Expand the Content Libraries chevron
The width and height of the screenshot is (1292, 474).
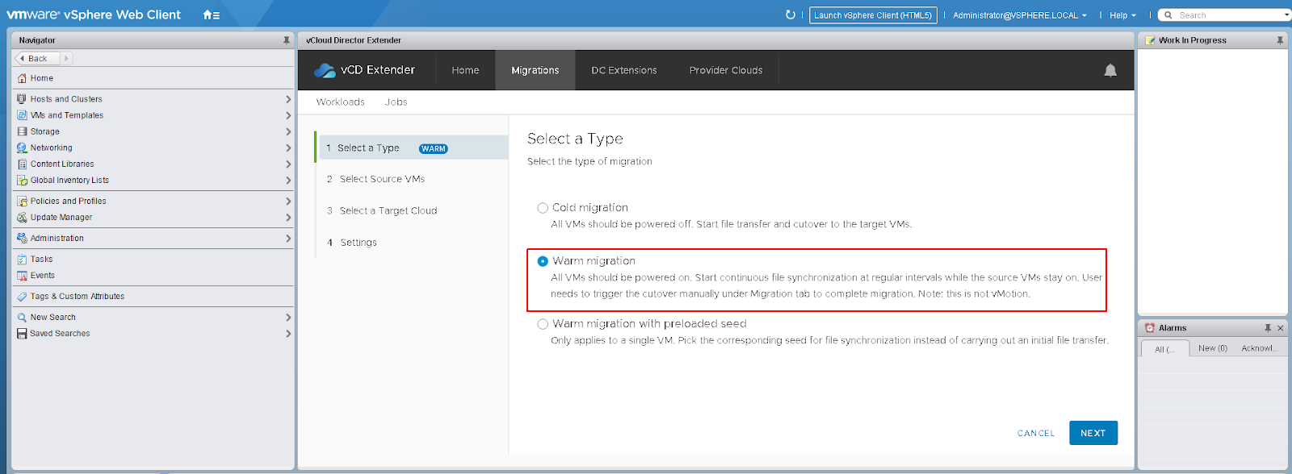click(288, 164)
